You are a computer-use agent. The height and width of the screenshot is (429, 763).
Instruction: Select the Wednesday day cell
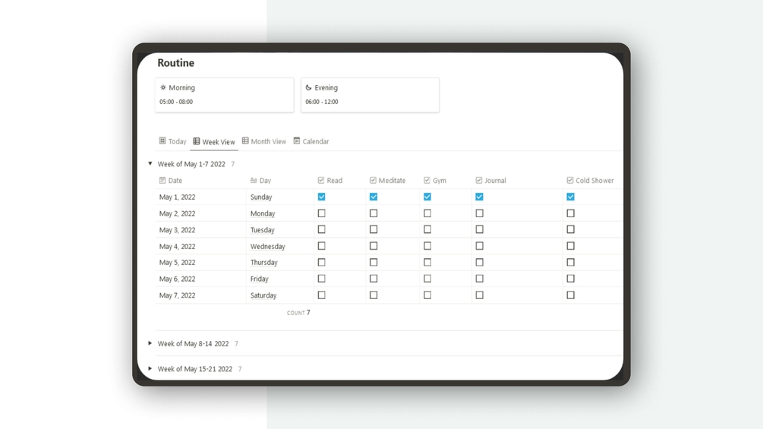[x=280, y=246]
